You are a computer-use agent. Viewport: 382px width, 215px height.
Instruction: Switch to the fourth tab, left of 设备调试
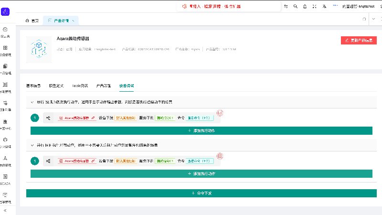[104, 86]
